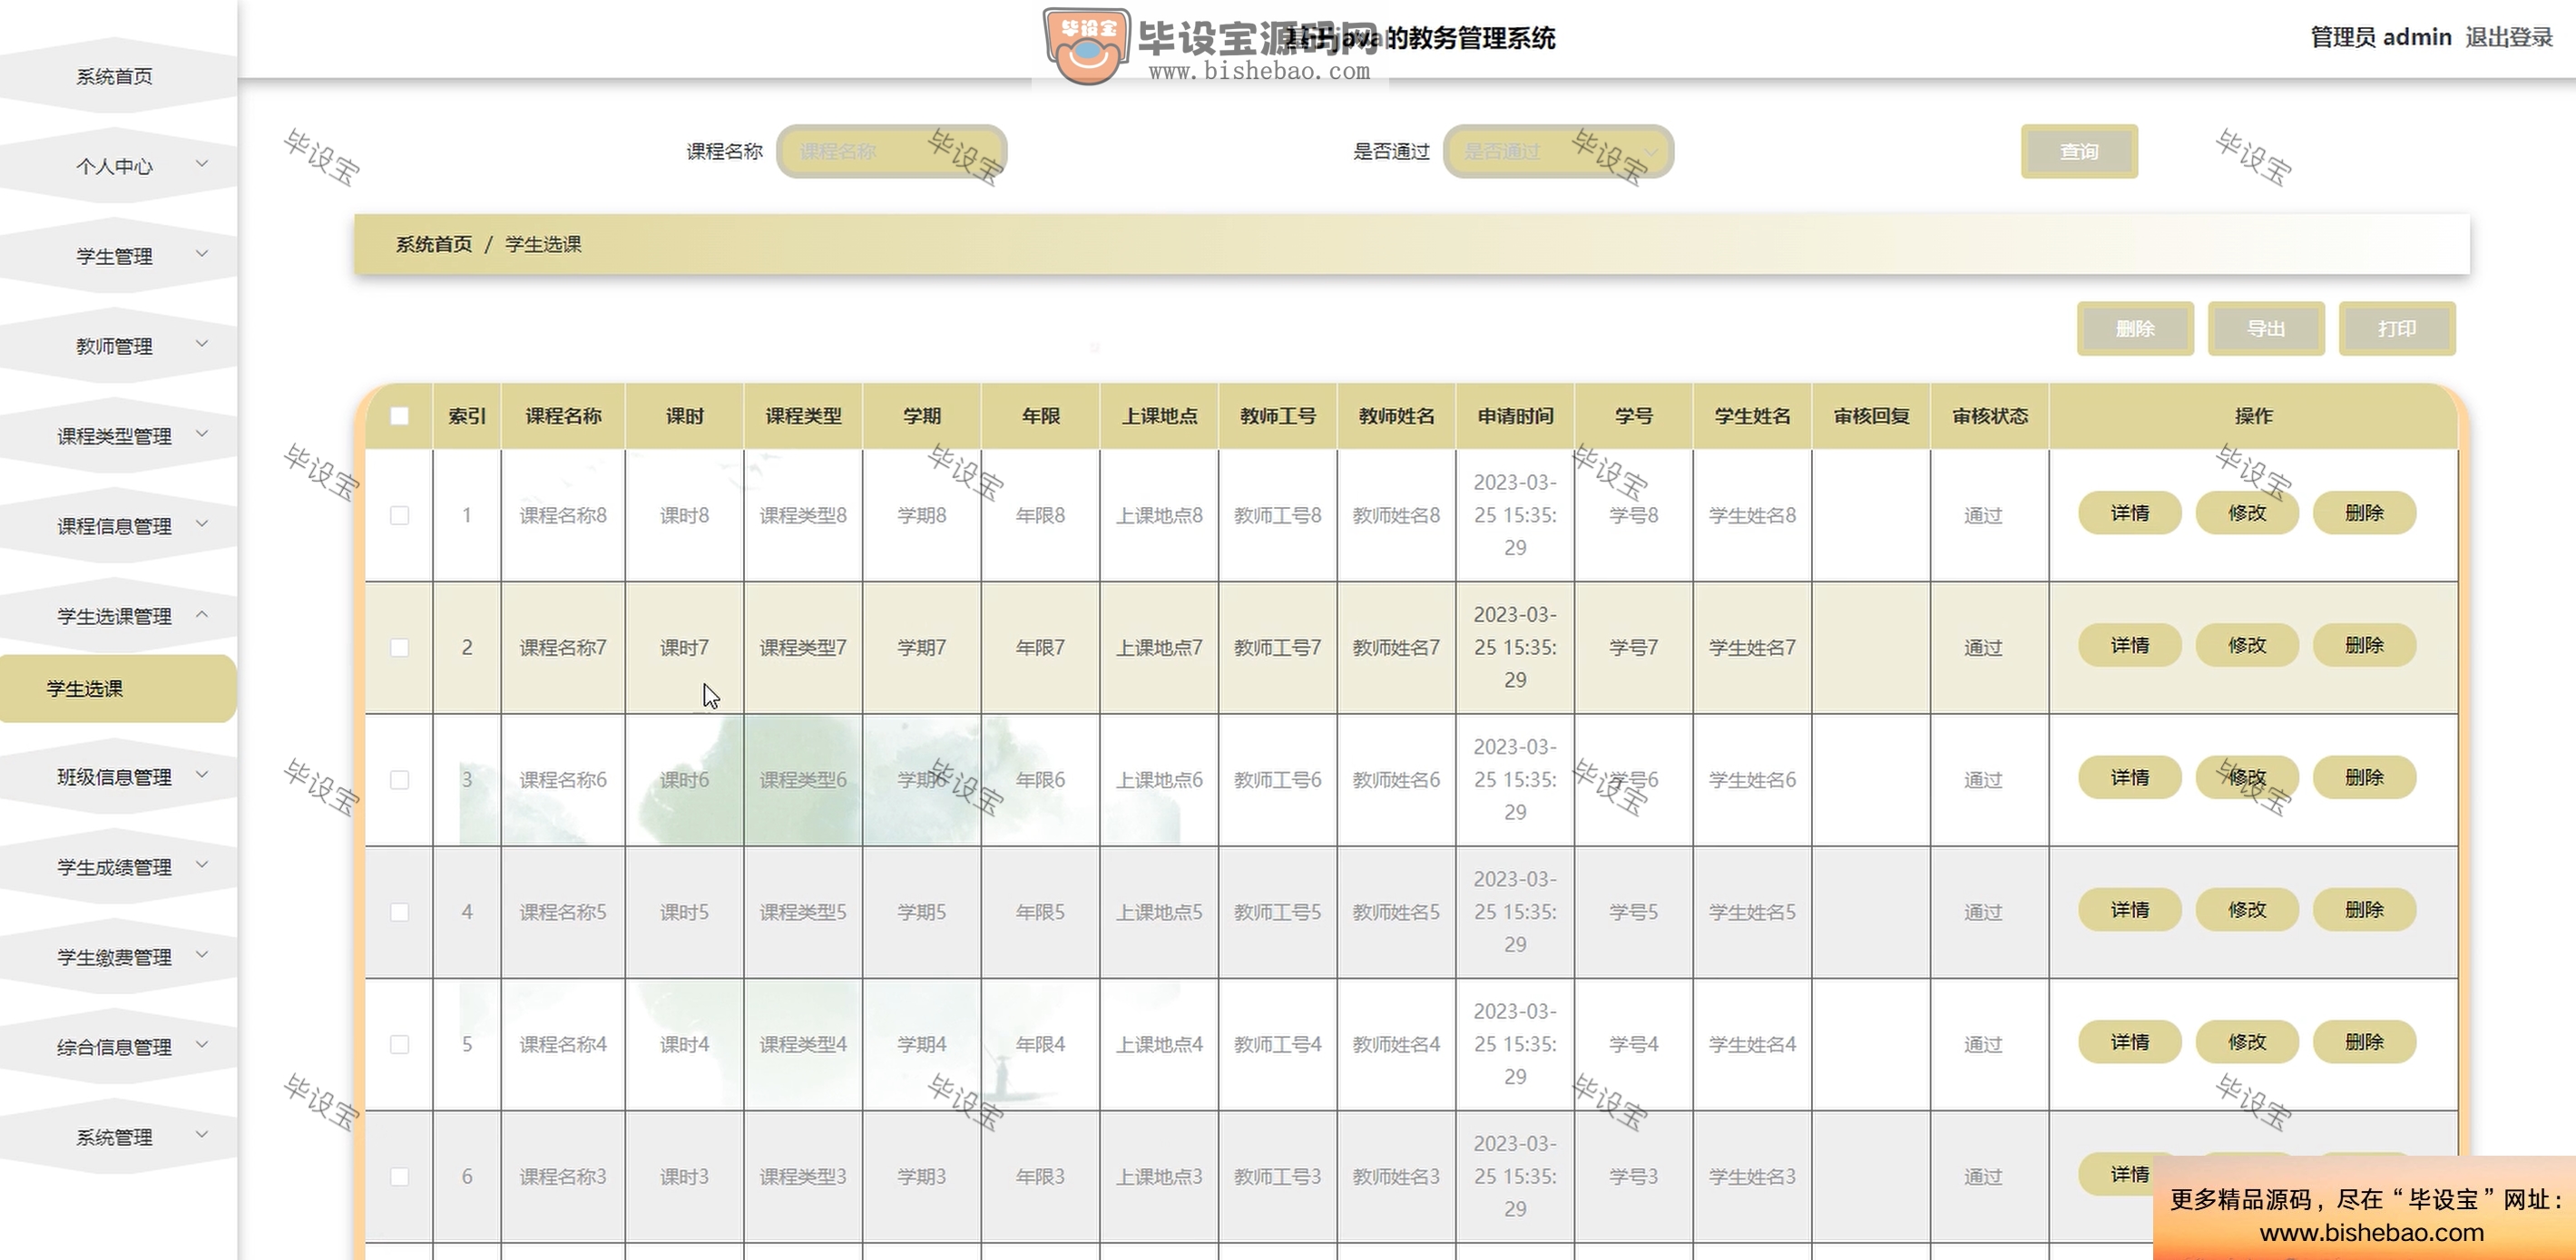The height and width of the screenshot is (1260, 2576).
Task: Click 学生选课 in the breadcrumb
Action: pos(543,244)
